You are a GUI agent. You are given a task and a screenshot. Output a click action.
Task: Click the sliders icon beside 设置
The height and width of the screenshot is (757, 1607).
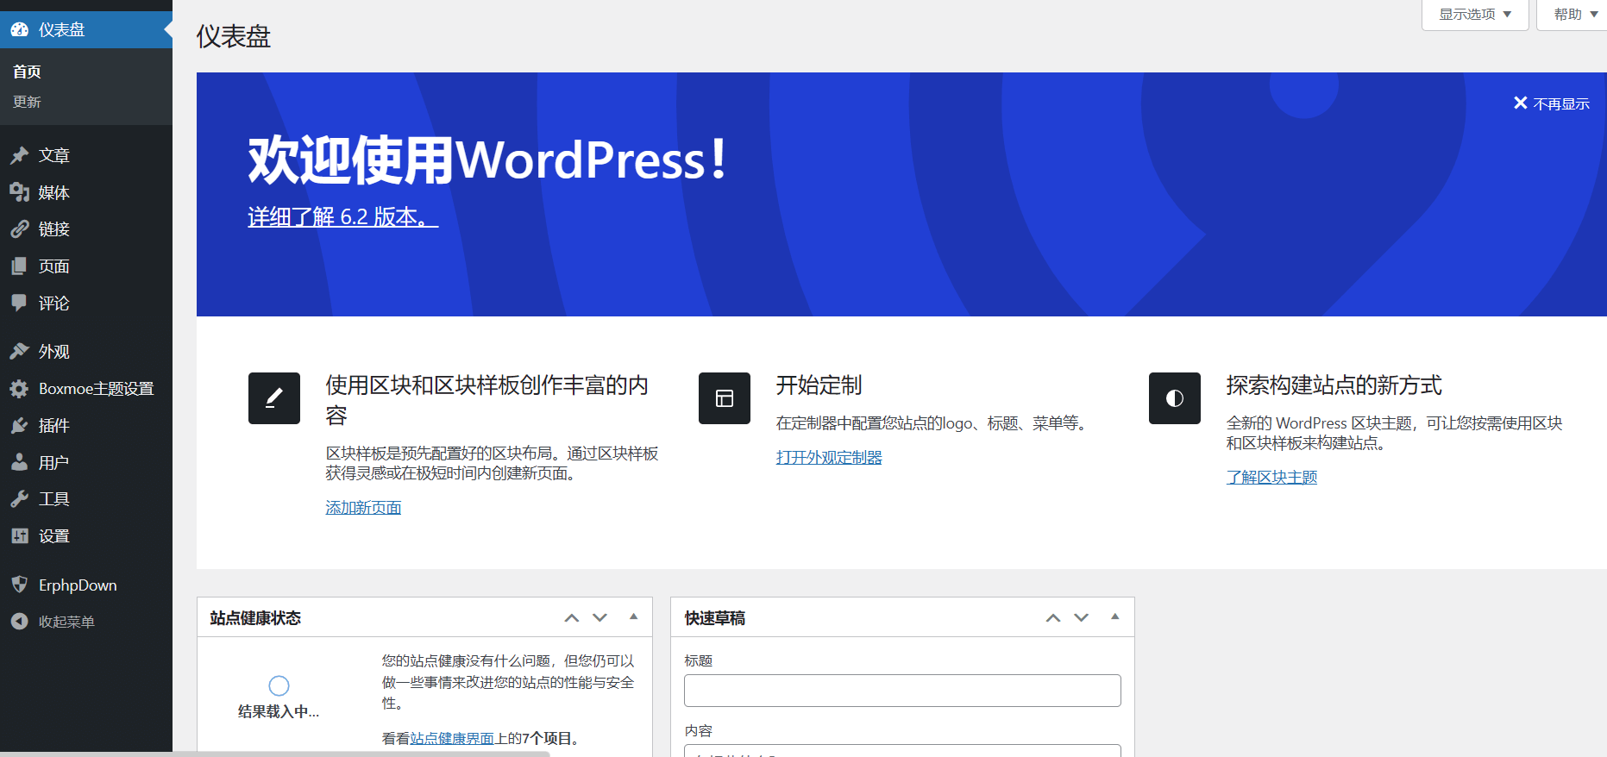20,535
